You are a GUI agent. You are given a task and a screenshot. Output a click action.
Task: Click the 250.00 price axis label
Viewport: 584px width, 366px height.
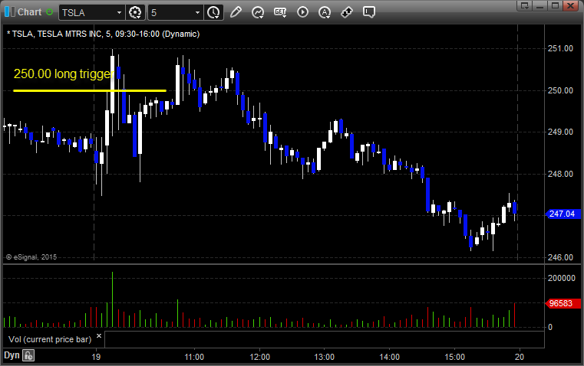[560, 90]
